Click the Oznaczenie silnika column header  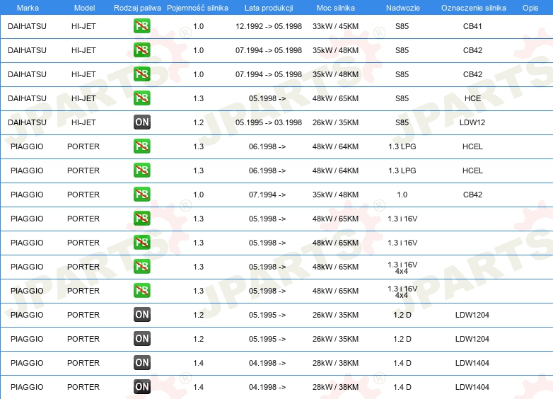474,8
